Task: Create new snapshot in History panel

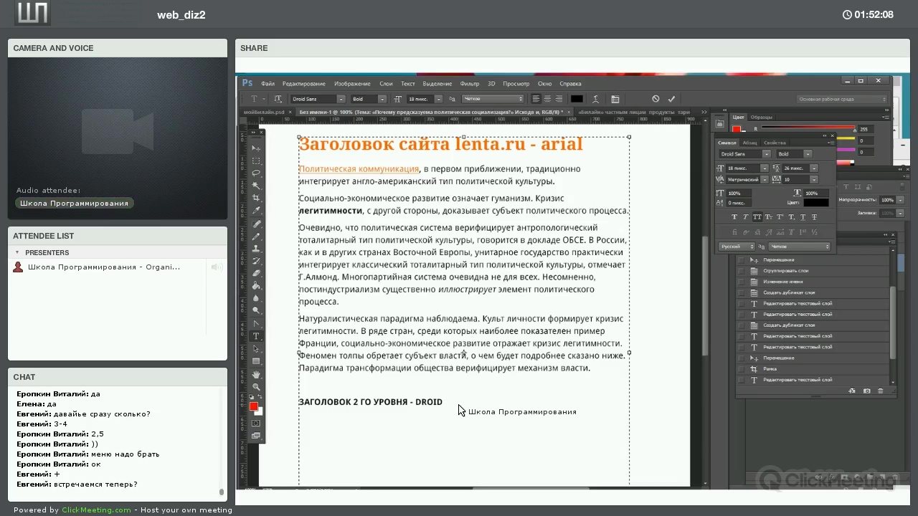Action: tap(866, 391)
